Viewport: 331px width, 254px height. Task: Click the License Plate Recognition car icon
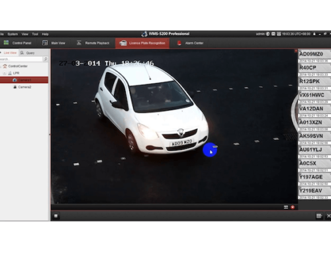pos(123,43)
